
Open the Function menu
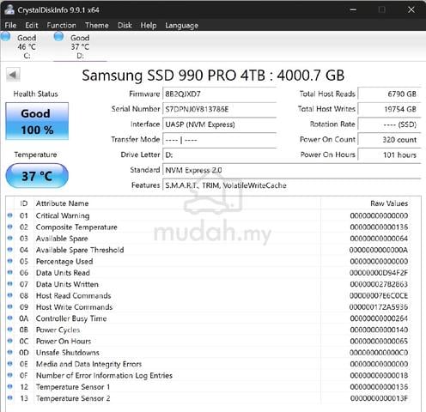(62, 25)
